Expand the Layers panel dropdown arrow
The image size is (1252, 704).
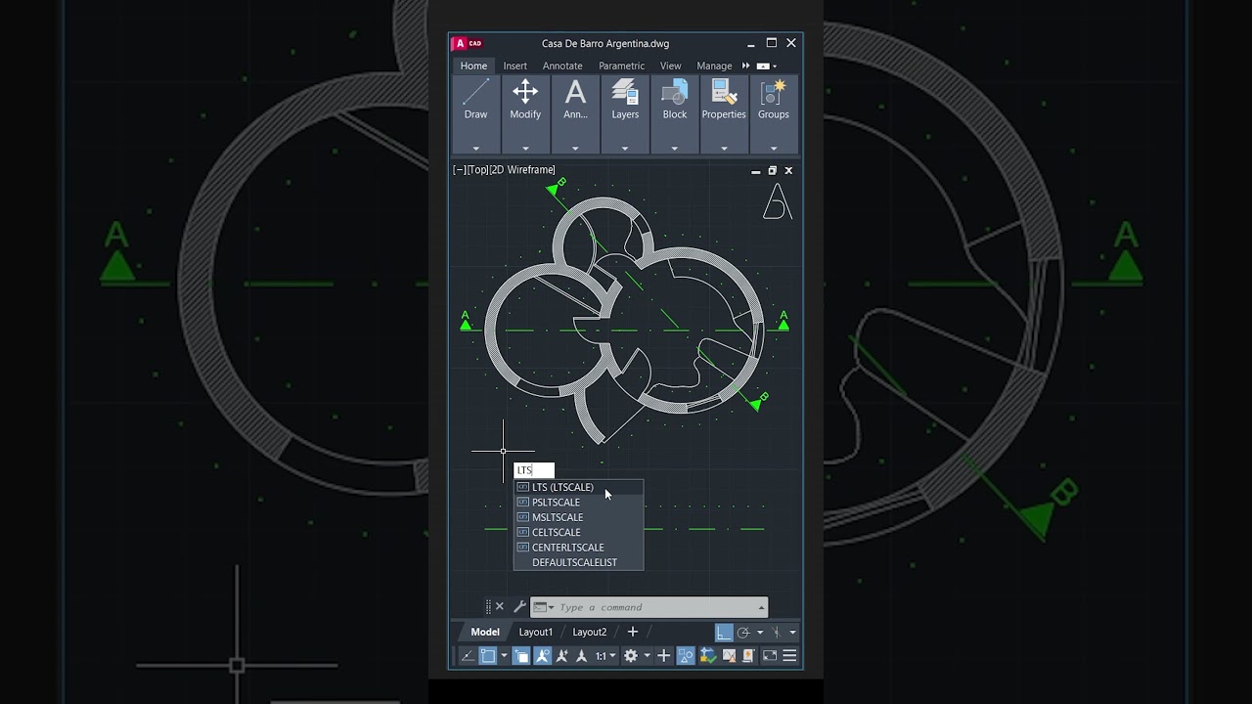pos(625,149)
